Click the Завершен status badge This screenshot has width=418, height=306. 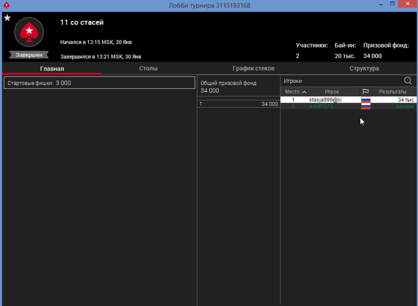click(29, 55)
